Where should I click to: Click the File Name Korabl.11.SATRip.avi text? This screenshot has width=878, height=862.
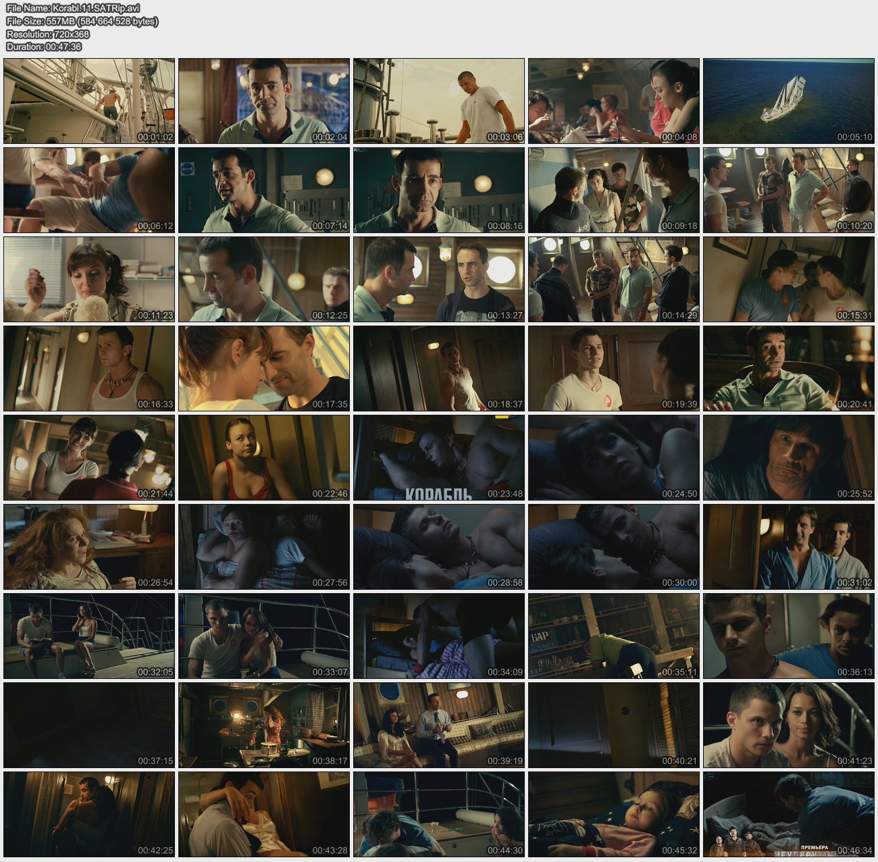point(73,8)
